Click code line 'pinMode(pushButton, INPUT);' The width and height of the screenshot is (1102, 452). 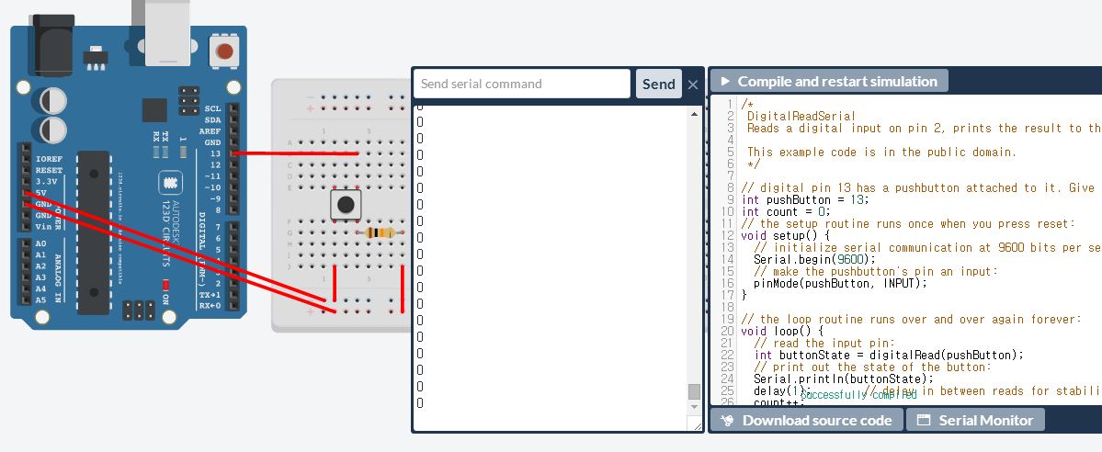pos(841,283)
